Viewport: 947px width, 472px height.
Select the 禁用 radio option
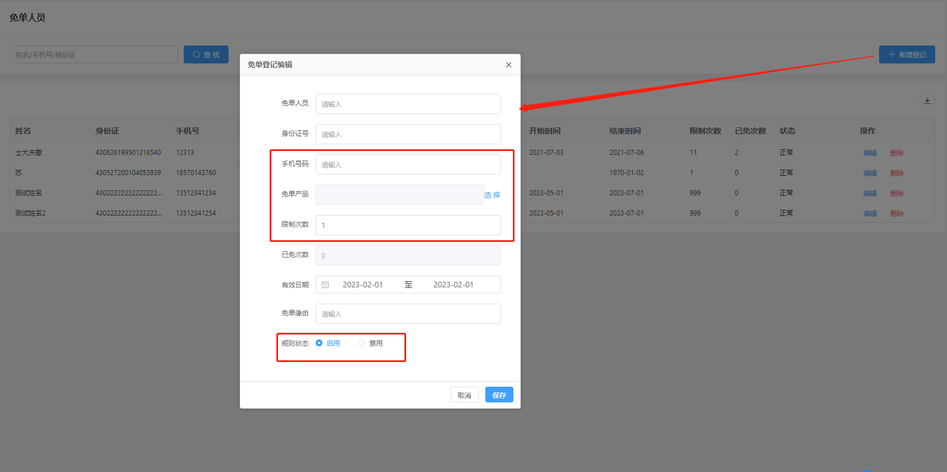tap(362, 343)
